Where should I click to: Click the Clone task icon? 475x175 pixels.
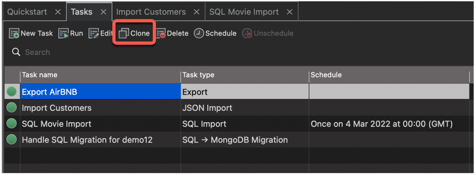(124, 34)
